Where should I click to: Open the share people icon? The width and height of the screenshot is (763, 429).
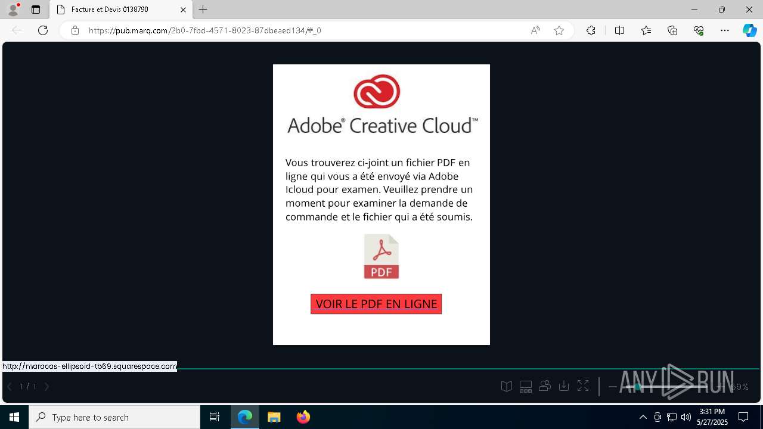[545, 386]
